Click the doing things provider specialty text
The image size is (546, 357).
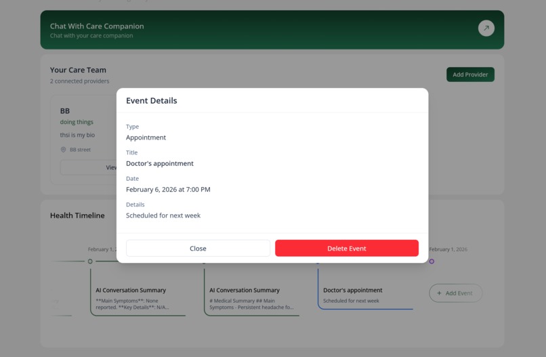(x=77, y=122)
